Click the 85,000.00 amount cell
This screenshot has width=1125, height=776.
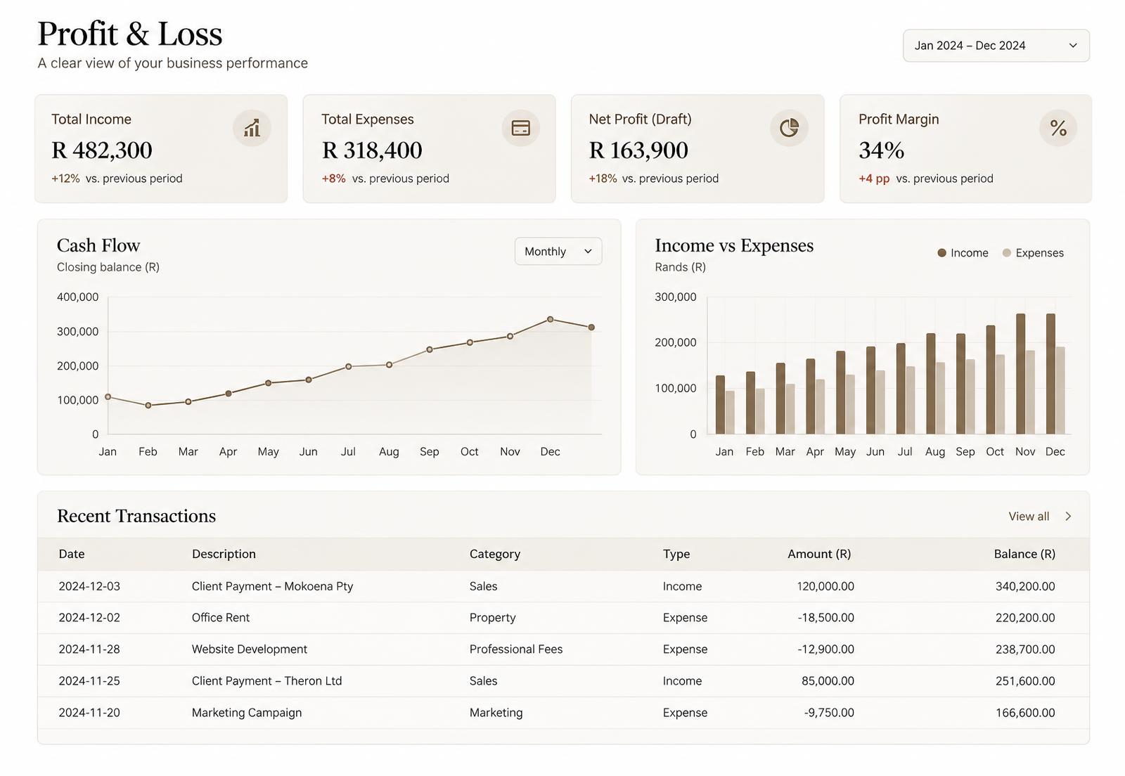pos(828,681)
